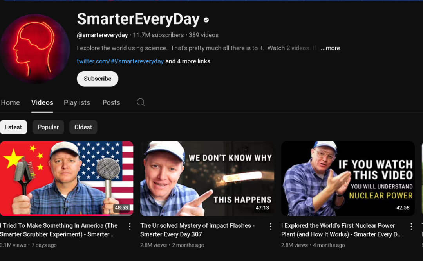Open the Posts tab
423x261 pixels.
(111, 102)
